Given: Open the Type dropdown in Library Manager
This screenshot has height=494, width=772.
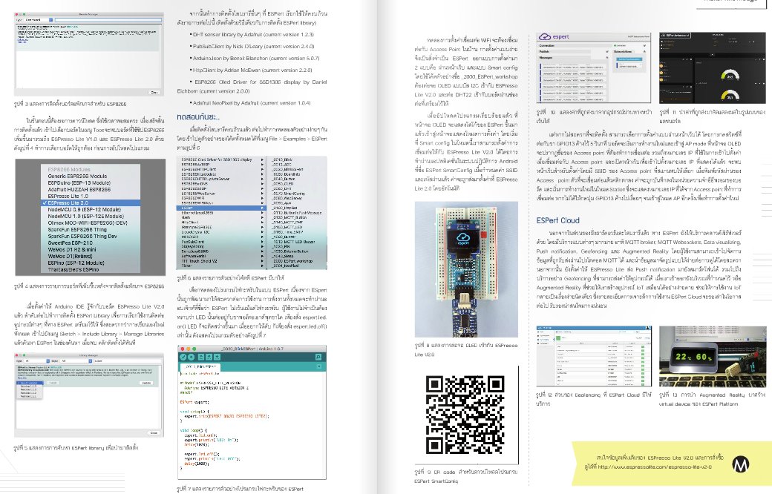Looking at the screenshot, I should [37, 361].
